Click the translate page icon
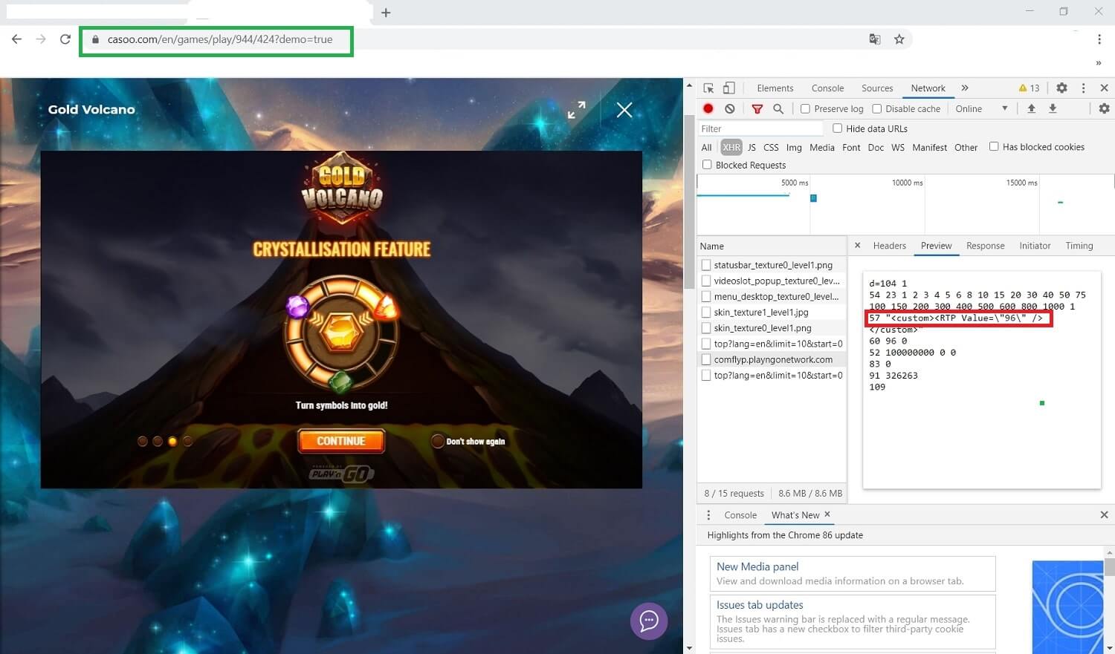 pos(875,39)
